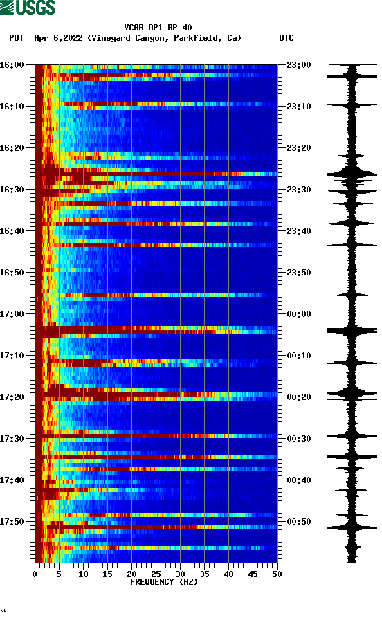Click the spectrogram event band near 17:29
Image resolution: width=382 pixels, height=618 pixels.
point(156,436)
